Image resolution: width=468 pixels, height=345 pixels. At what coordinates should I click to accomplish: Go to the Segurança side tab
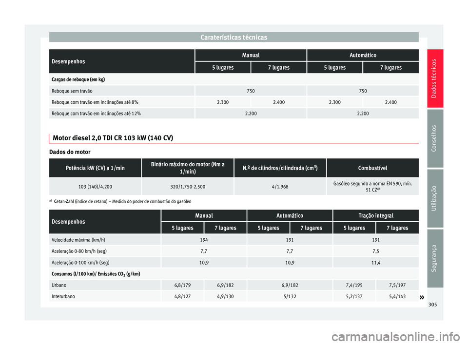click(x=435, y=258)
